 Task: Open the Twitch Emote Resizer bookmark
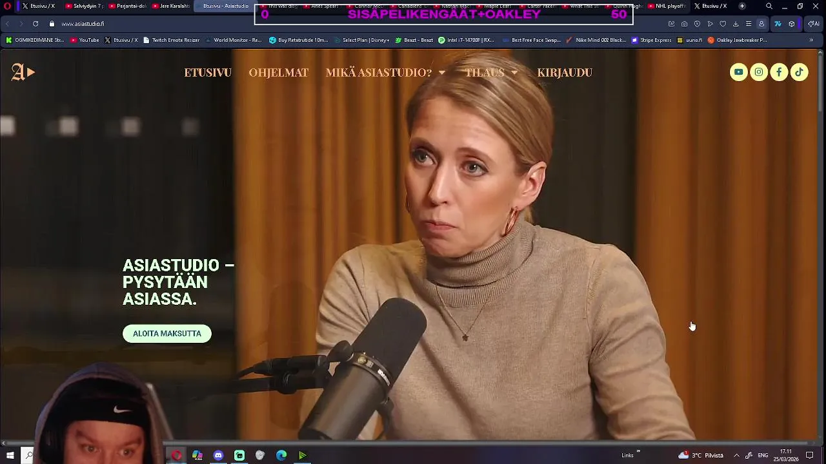[x=171, y=40]
